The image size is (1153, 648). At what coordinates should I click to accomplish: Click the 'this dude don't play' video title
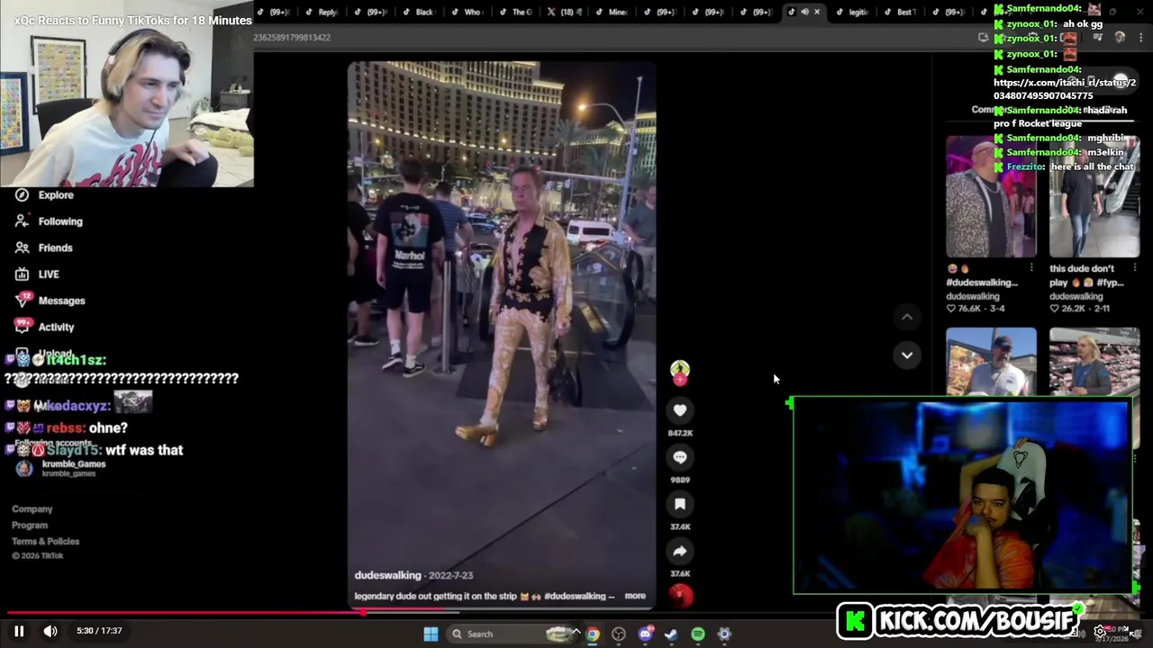[x=1086, y=275]
